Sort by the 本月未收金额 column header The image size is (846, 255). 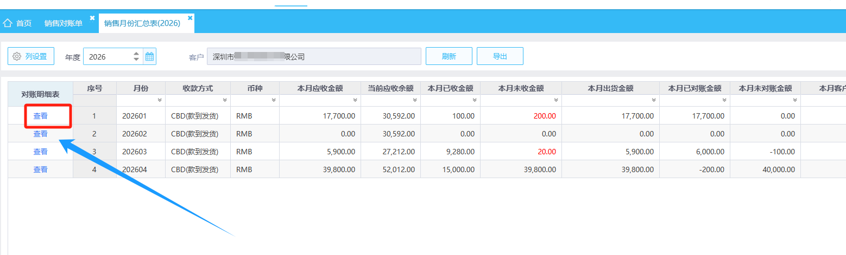click(x=521, y=88)
